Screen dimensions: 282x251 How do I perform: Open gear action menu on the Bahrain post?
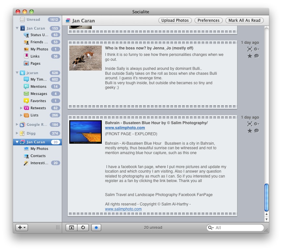(x=257, y=124)
